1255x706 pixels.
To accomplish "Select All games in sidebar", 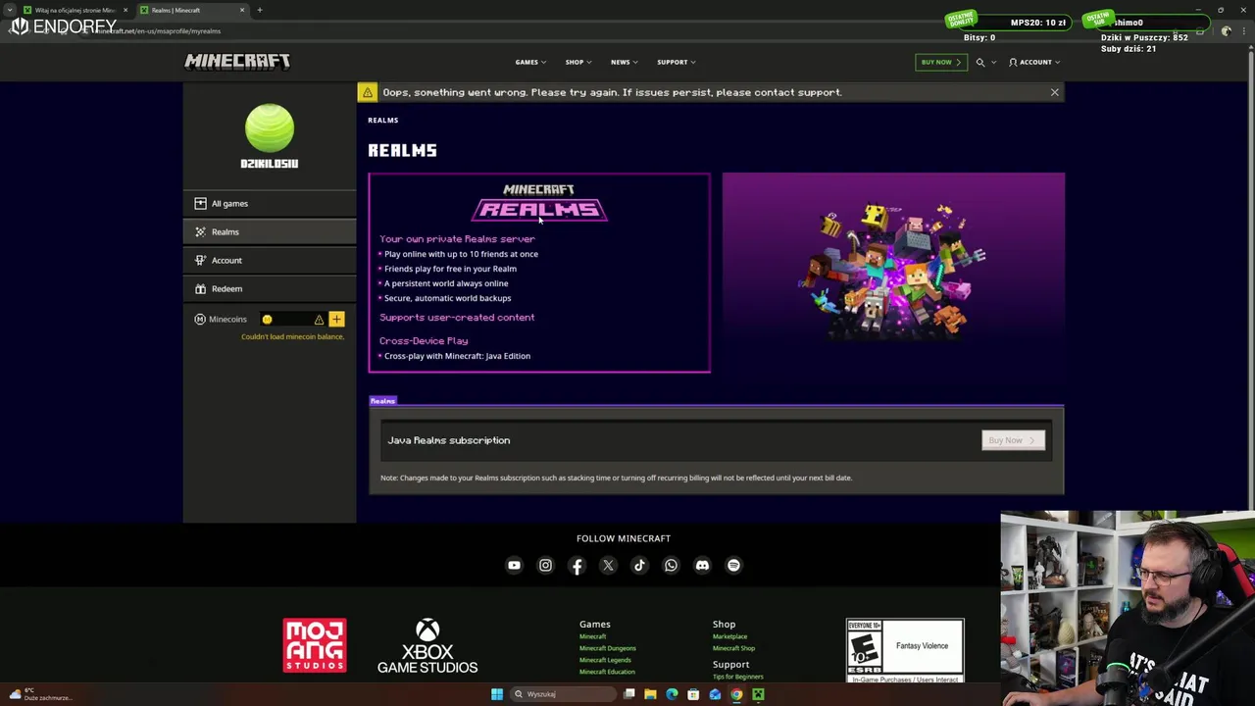I will click(x=270, y=203).
